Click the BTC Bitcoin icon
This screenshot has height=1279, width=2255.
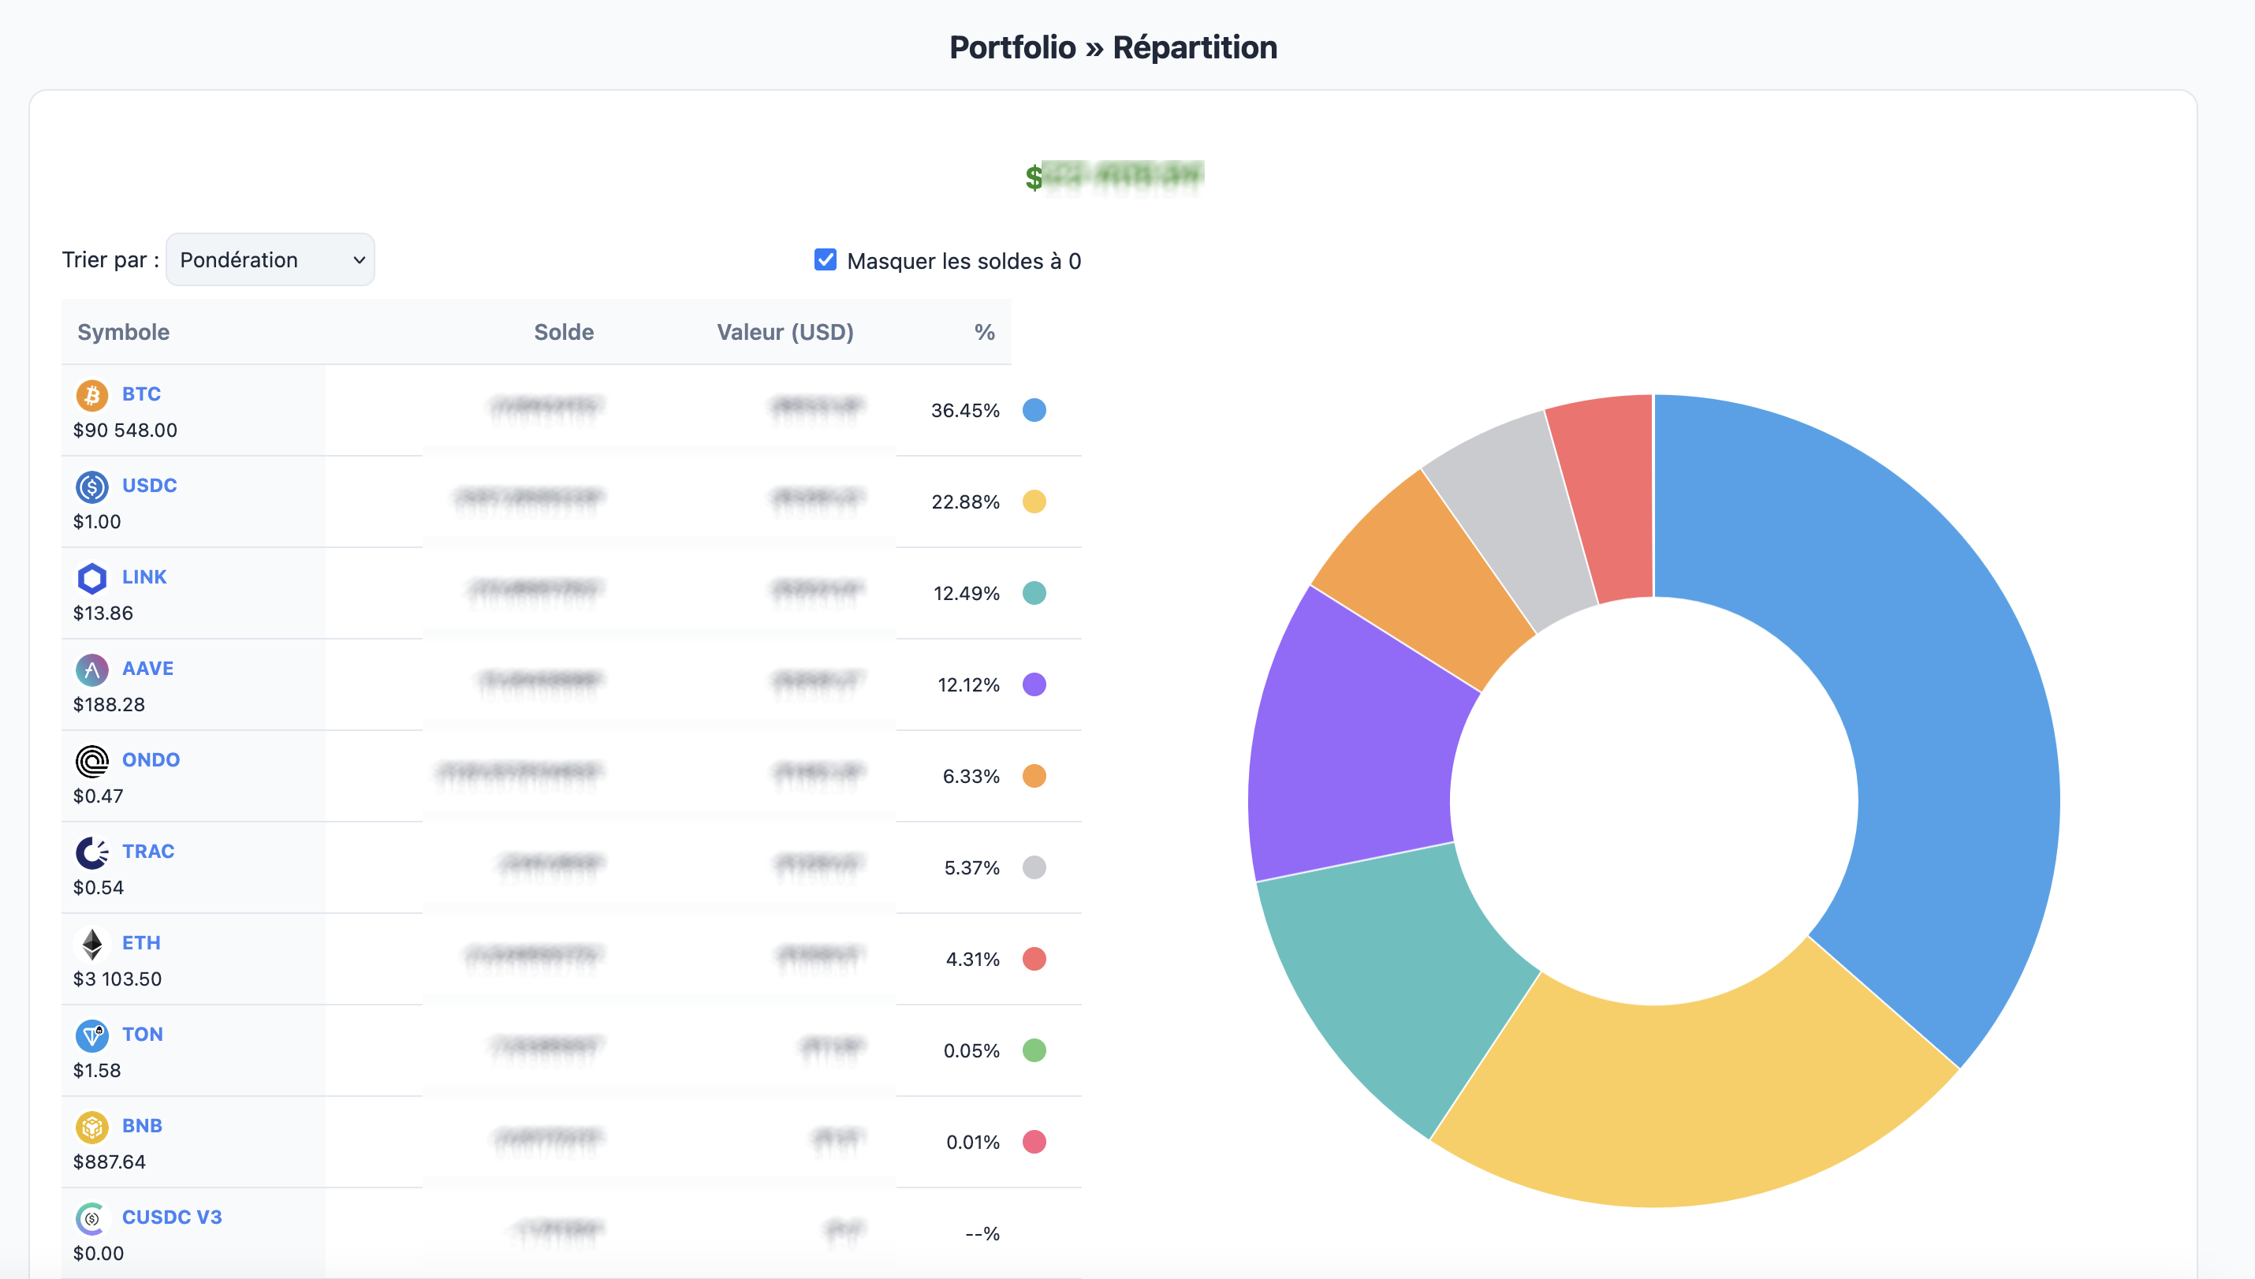(92, 395)
